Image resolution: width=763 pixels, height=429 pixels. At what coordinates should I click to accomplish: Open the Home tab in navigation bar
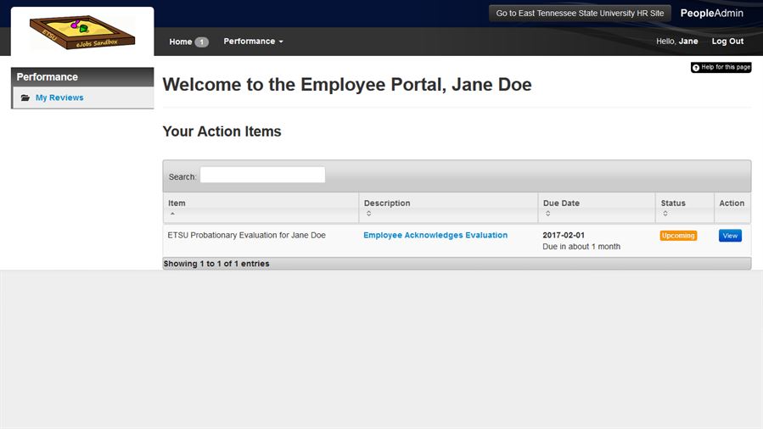pyautogui.click(x=180, y=42)
